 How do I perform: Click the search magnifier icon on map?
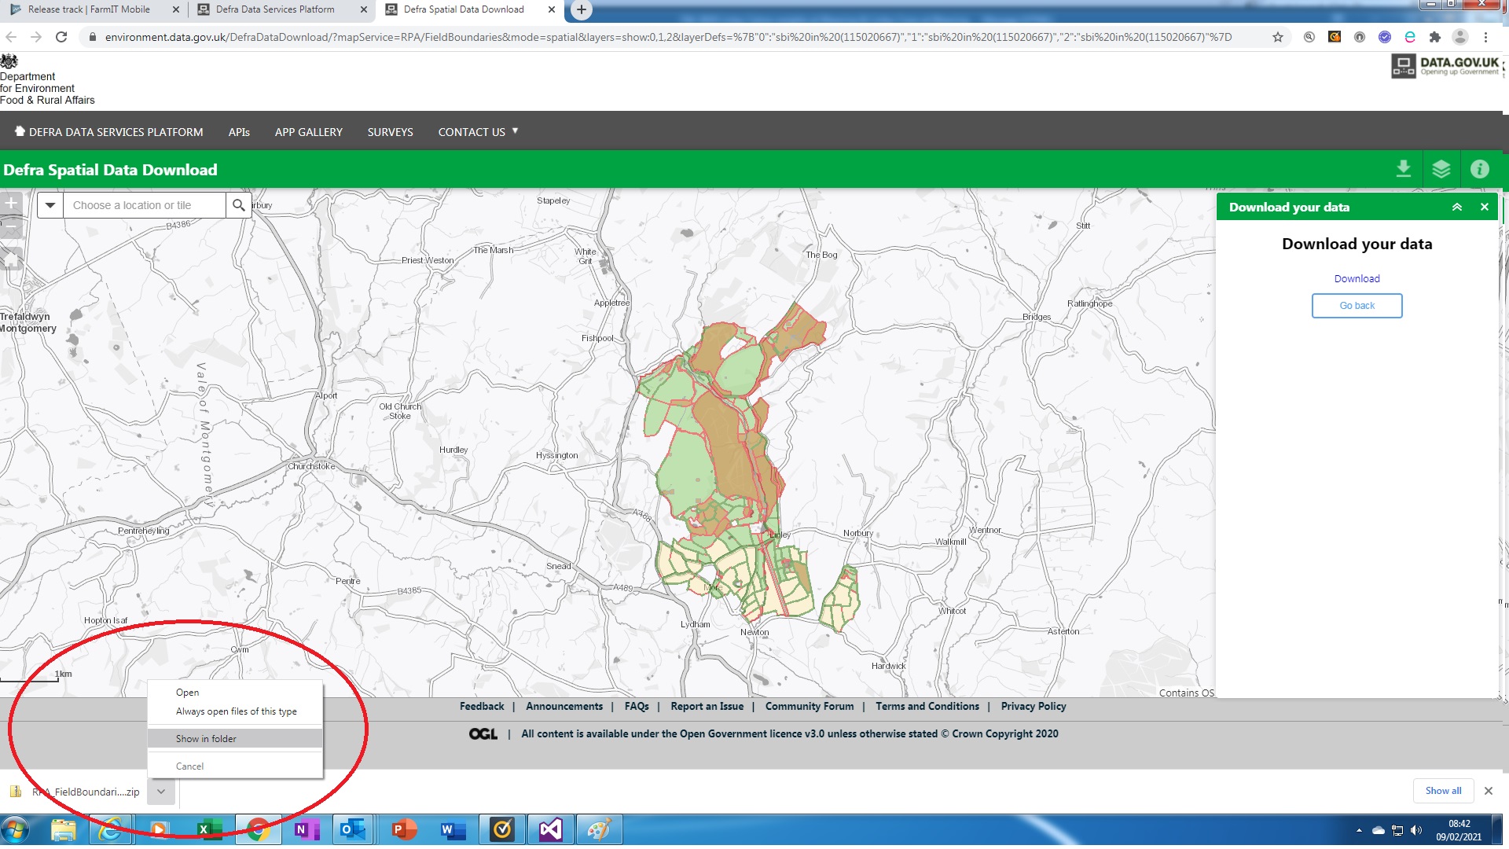(x=240, y=205)
